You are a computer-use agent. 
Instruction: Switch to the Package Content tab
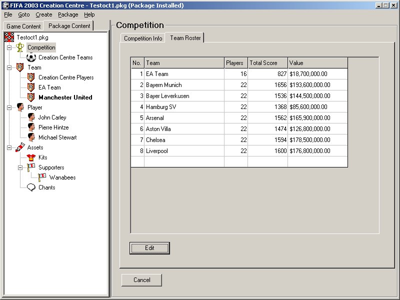[69, 26]
